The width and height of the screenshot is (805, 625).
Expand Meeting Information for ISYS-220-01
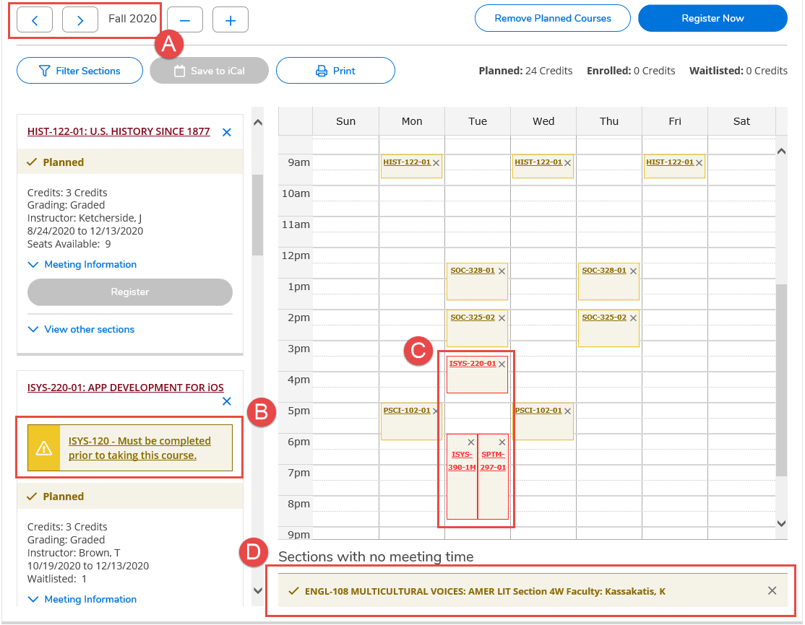click(x=82, y=599)
